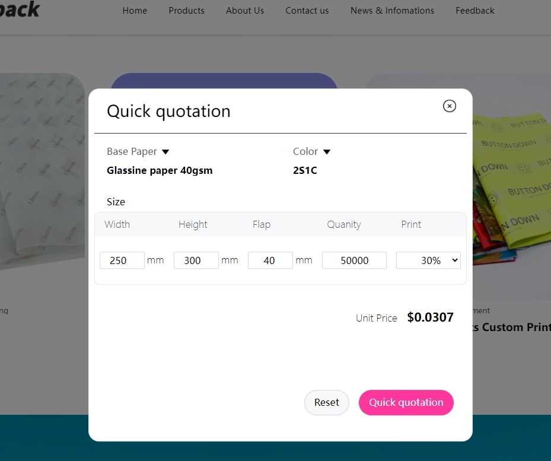
Task: Expand the Color dropdown arrow
Action: click(x=326, y=152)
